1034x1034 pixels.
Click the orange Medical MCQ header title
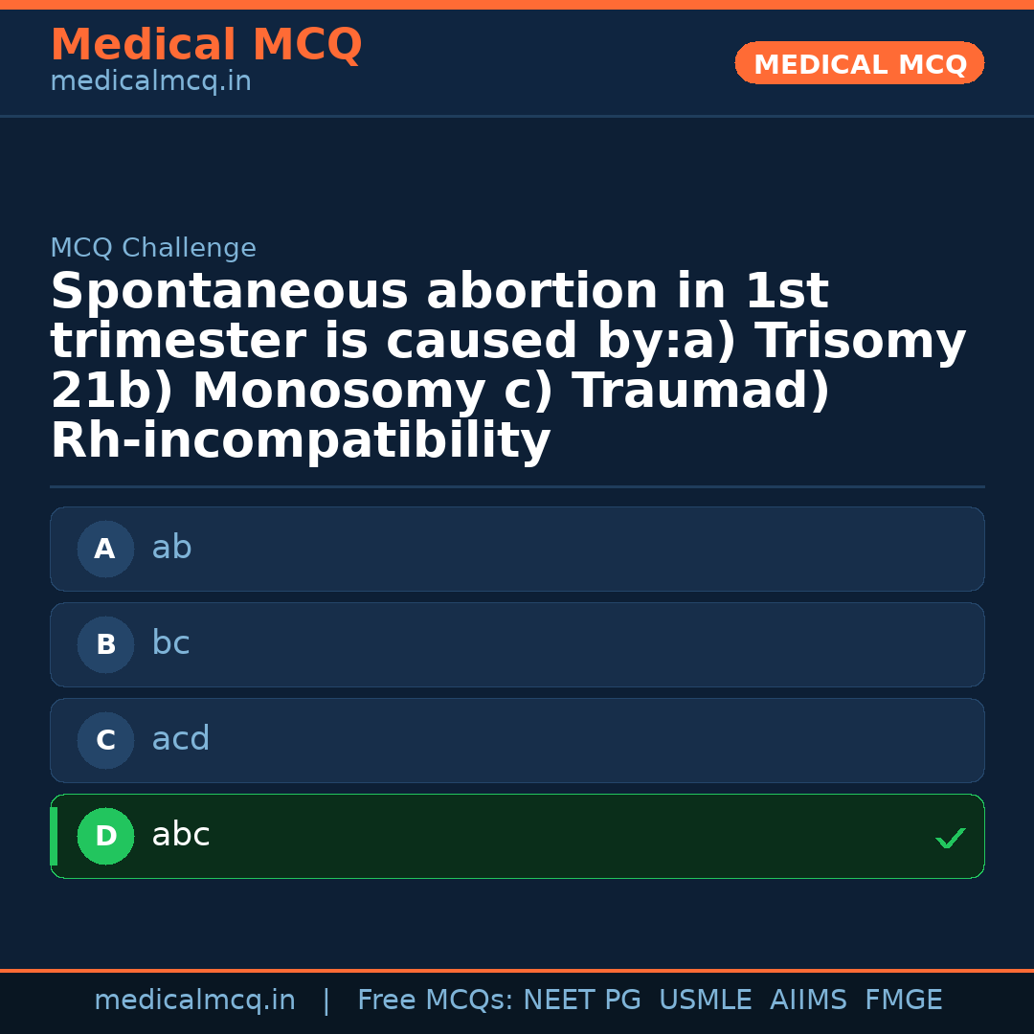[x=206, y=45]
